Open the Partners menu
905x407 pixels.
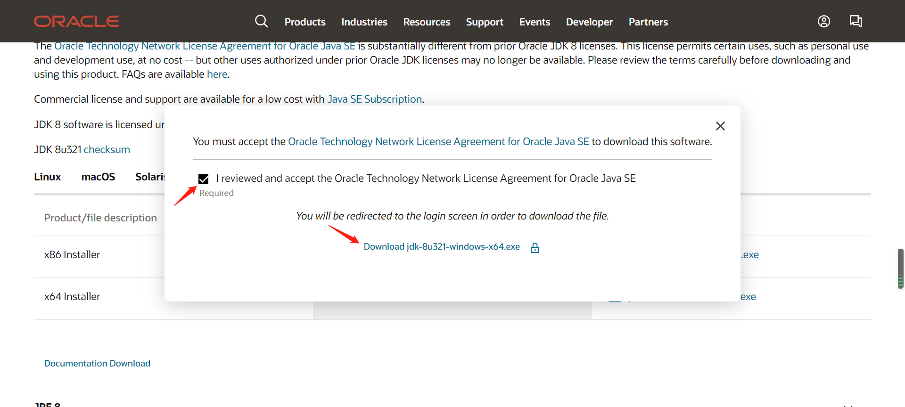pyautogui.click(x=648, y=22)
